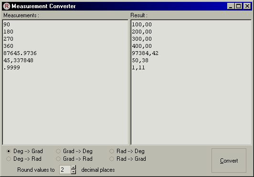The image size is (254, 177).
Task: Click result value 50,38
Action: [140, 60]
